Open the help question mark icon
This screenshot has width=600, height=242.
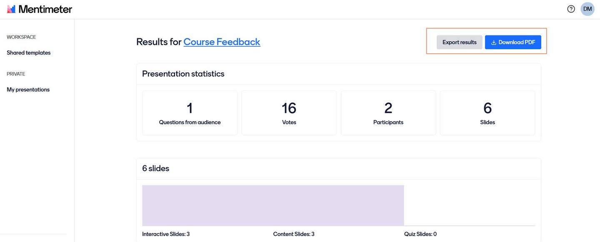tap(571, 9)
